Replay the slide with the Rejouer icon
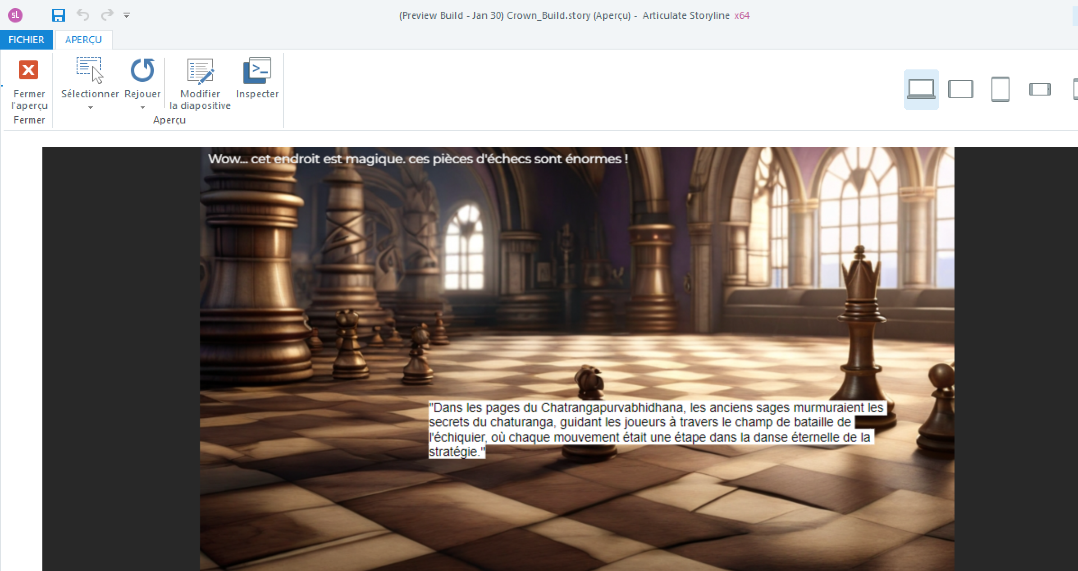The width and height of the screenshot is (1078, 571). click(x=142, y=71)
